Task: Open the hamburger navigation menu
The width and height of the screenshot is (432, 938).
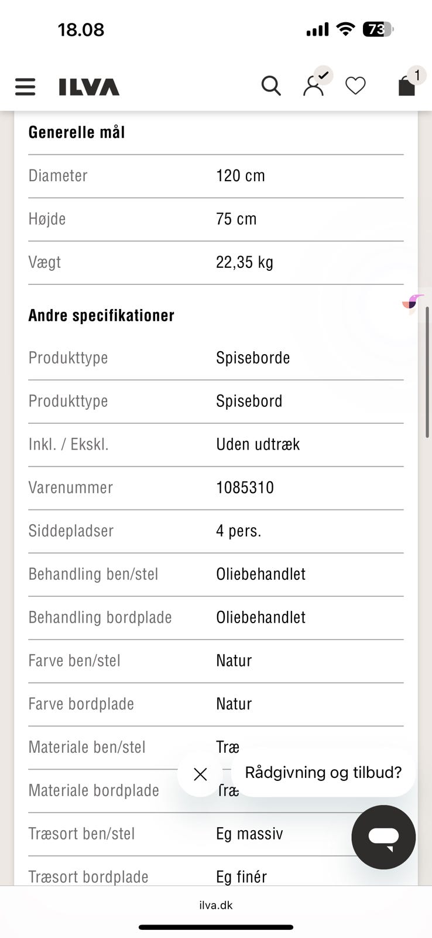Action: tap(25, 87)
